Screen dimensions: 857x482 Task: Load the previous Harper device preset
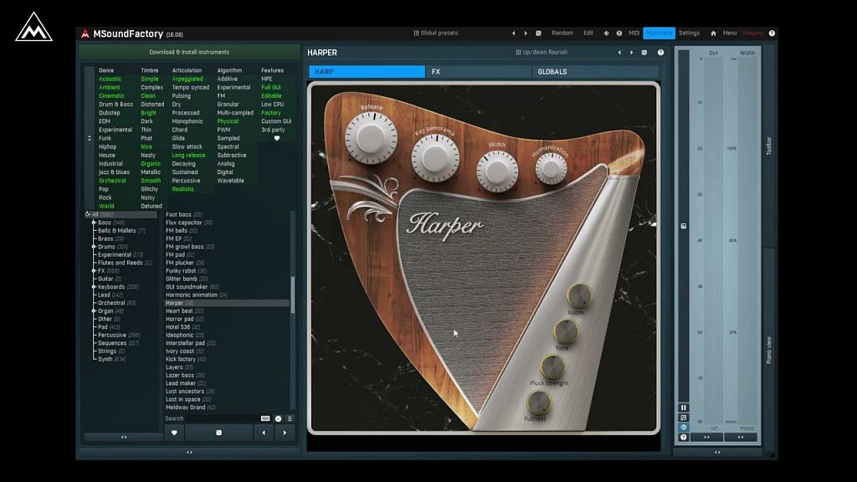(x=619, y=52)
